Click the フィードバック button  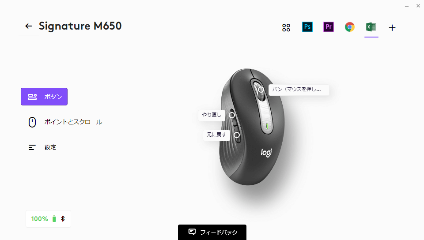tap(212, 232)
